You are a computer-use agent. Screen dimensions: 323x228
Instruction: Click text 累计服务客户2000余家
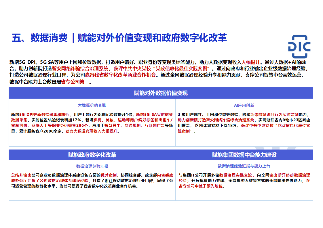pos(40,131)
